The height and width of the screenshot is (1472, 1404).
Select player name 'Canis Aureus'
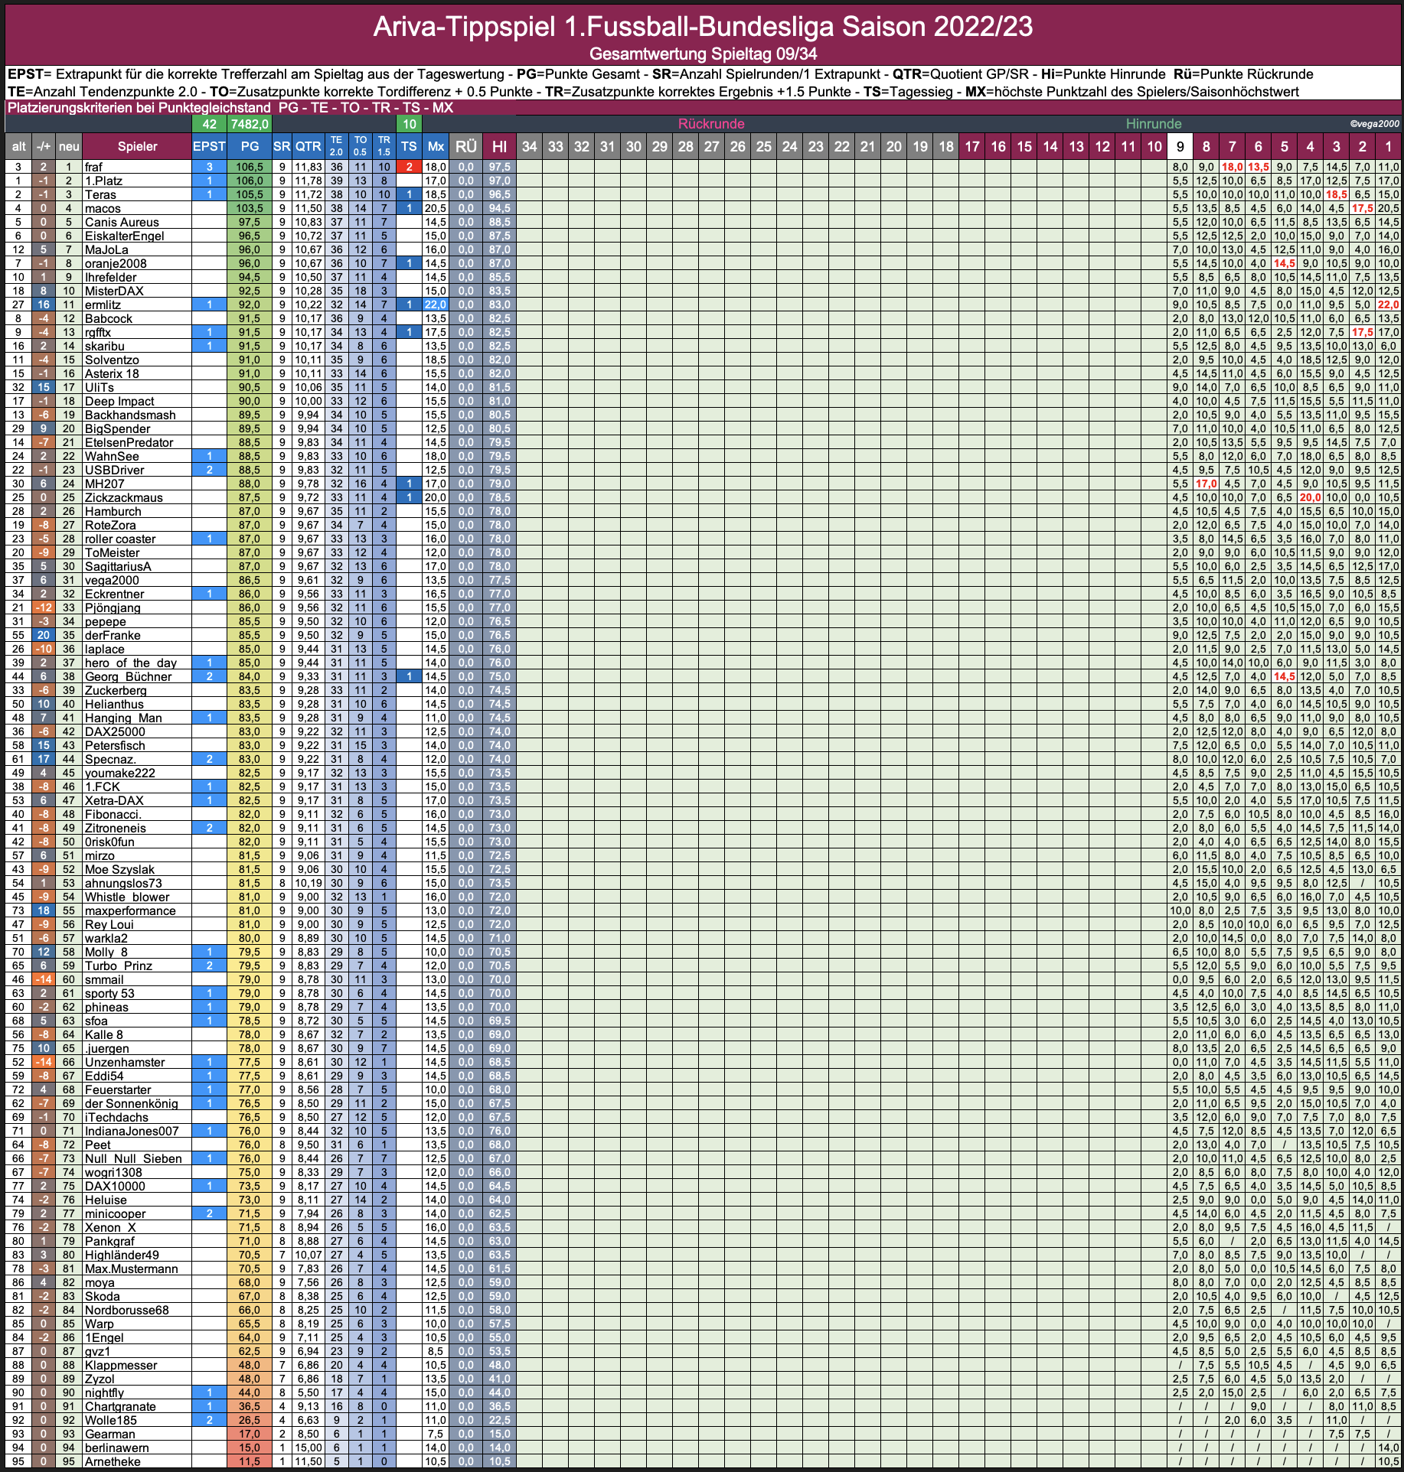122,222
